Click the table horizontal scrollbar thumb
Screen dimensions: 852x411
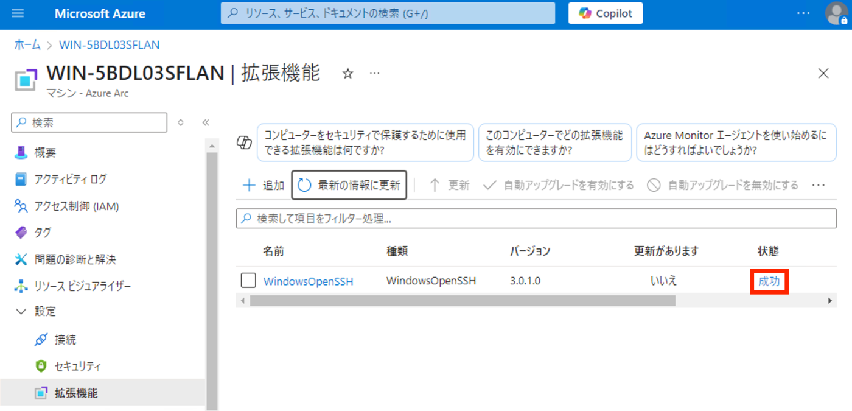click(463, 301)
